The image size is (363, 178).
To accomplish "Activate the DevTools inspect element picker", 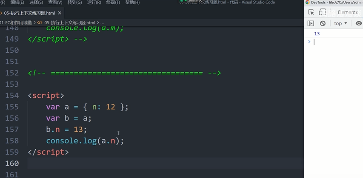I will tap(311, 12).
